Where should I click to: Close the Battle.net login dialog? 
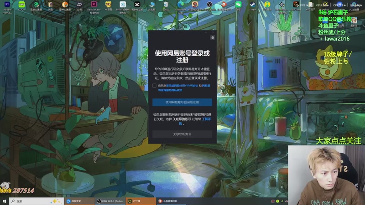213,32
